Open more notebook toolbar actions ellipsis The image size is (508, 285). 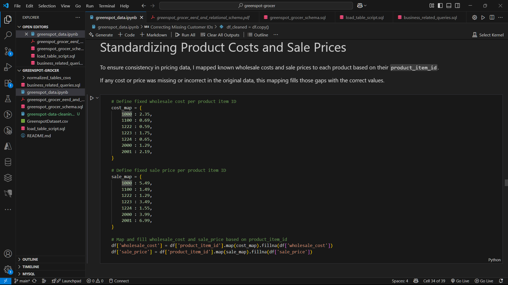coord(276,35)
